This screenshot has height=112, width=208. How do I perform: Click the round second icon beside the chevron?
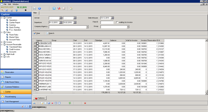[26, 106]
